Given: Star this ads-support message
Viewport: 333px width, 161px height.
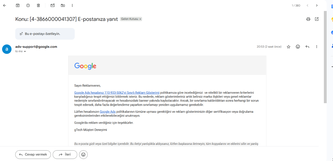Looking at the screenshot, I should coord(289,47).
